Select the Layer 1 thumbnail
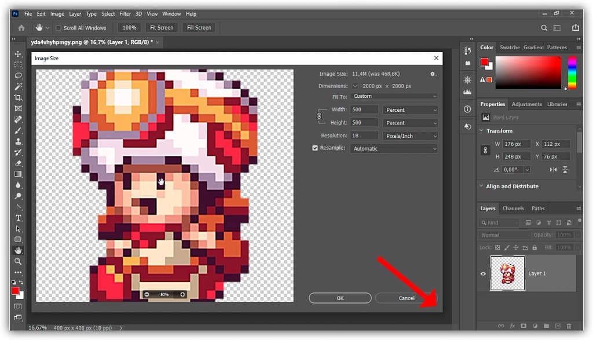 [x=507, y=273]
